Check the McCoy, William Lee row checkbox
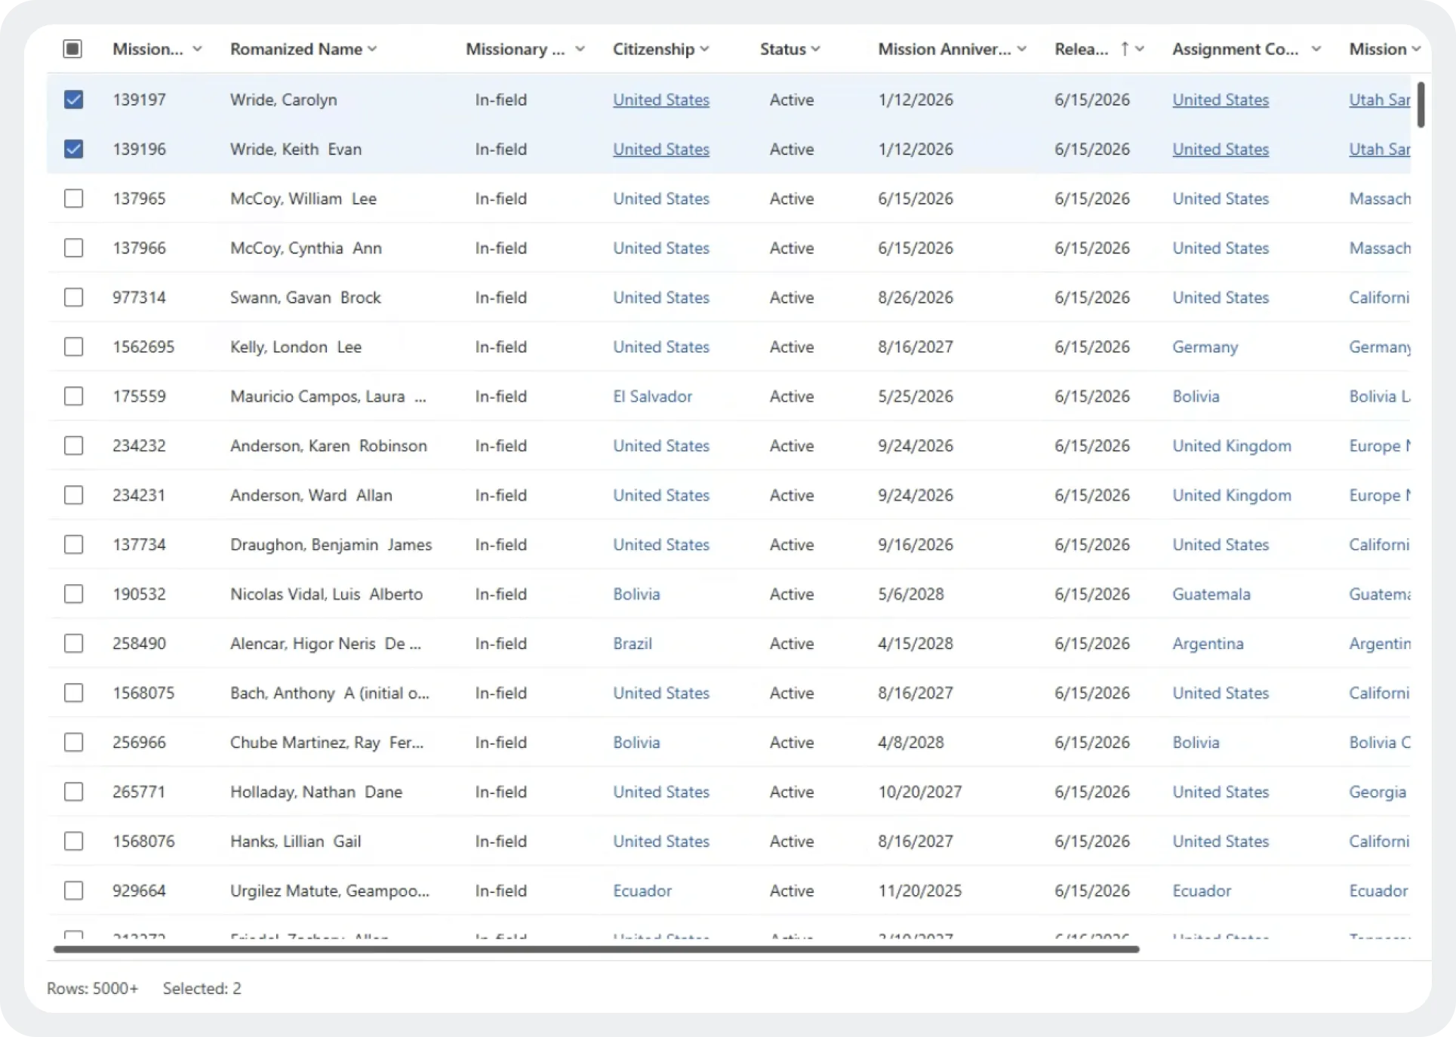The height and width of the screenshot is (1037, 1456). coord(73,198)
